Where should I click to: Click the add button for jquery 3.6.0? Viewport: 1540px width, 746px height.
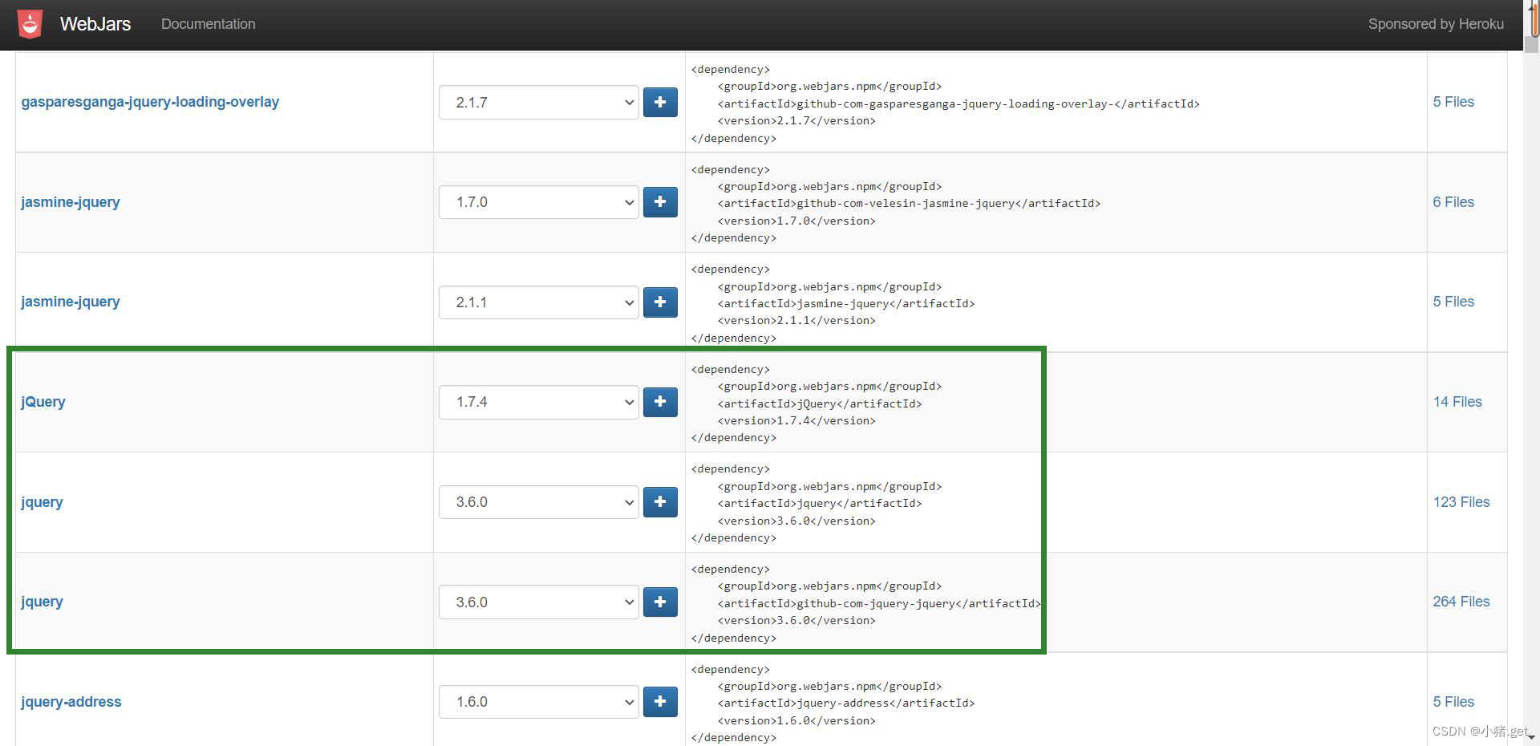(659, 501)
